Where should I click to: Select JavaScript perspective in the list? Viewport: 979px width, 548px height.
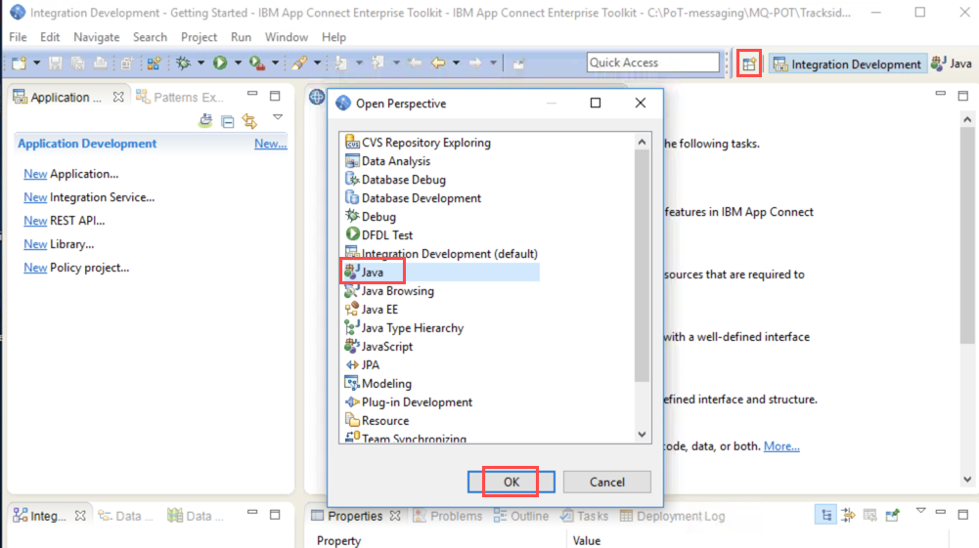[x=378, y=347]
